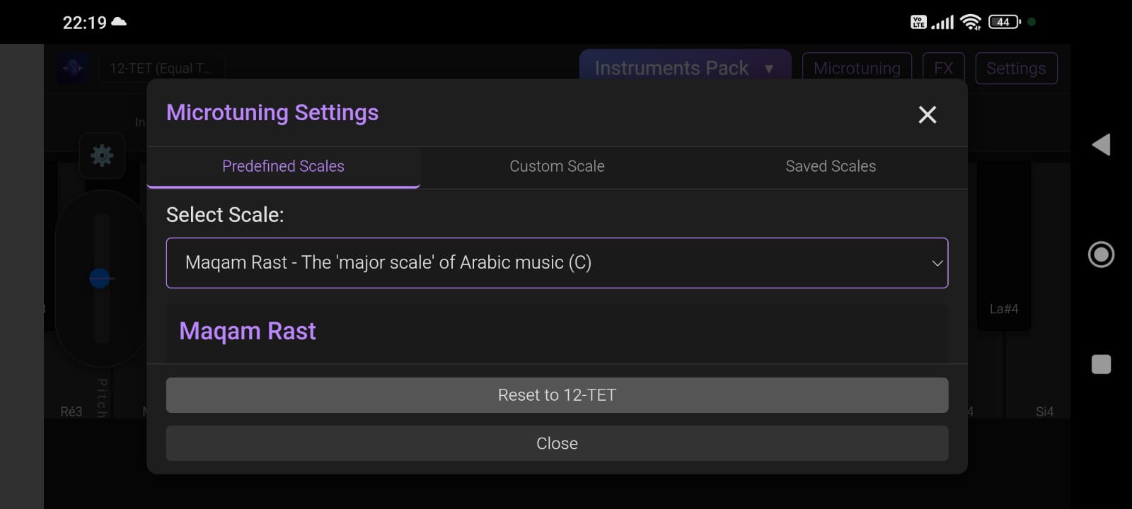Click the bottom Close button
1132x509 pixels.
pyautogui.click(x=557, y=443)
